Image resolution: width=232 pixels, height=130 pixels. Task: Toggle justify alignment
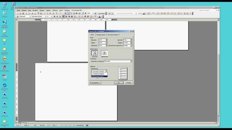pyautogui.click(x=72, y=17)
